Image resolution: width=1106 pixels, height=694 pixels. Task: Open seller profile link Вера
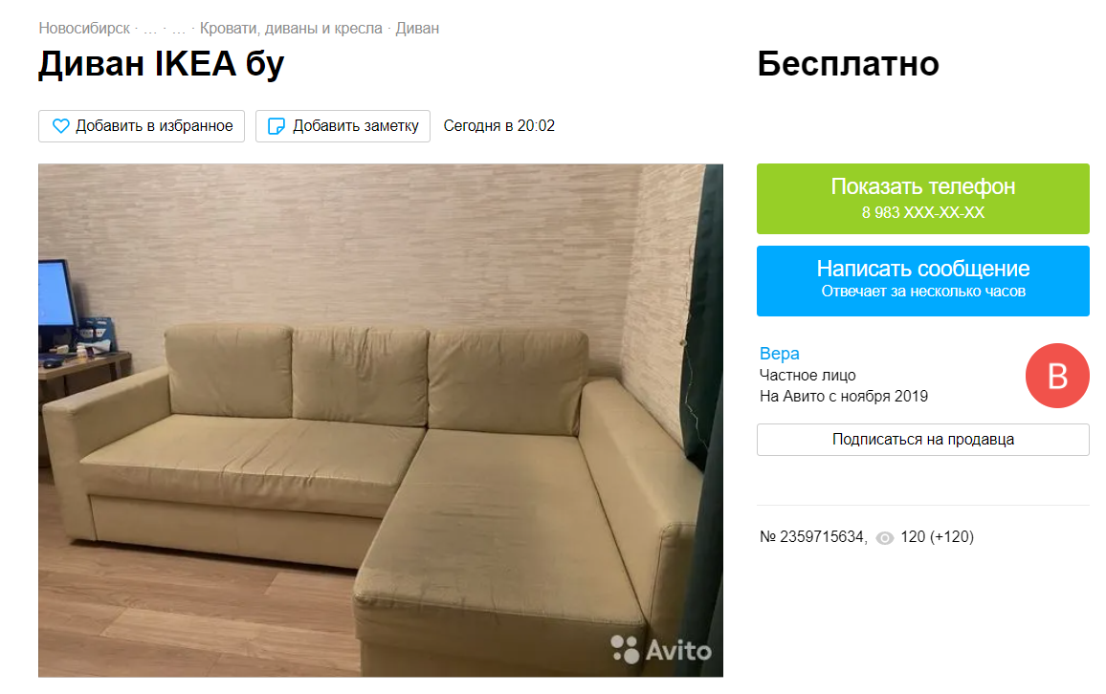click(780, 354)
